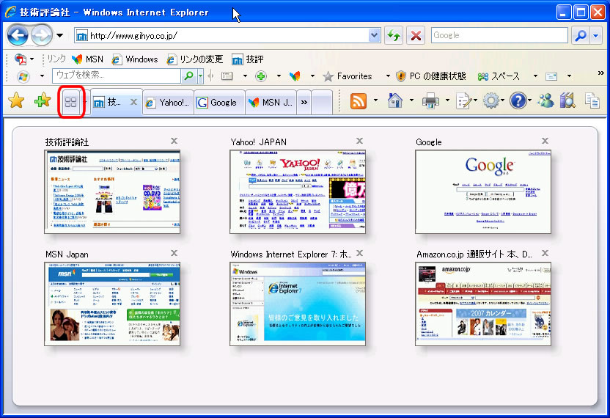
Task: Click the RSS Feeds icon
Action: (359, 100)
